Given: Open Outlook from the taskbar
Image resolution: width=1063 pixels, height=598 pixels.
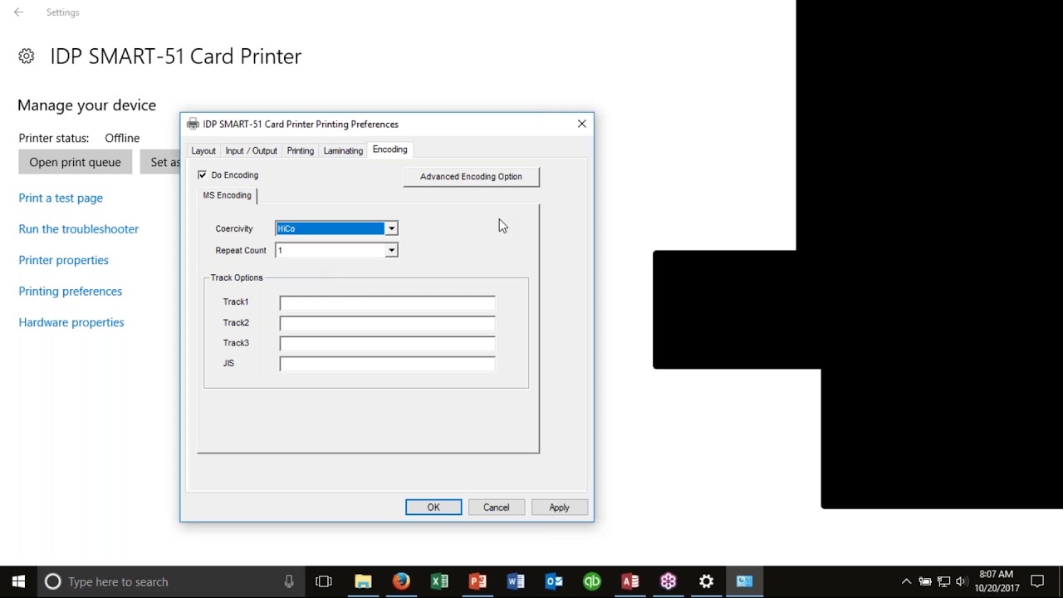Looking at the screenshot, I should pos(554,581).
